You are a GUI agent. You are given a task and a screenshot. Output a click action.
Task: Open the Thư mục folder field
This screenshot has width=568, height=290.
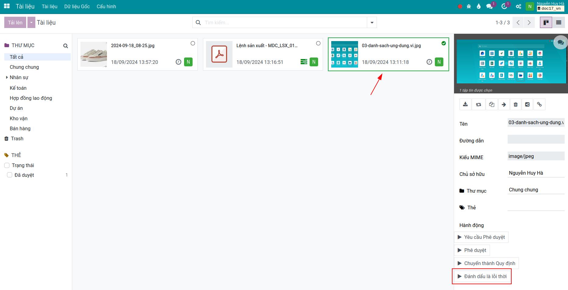point(536,190)
